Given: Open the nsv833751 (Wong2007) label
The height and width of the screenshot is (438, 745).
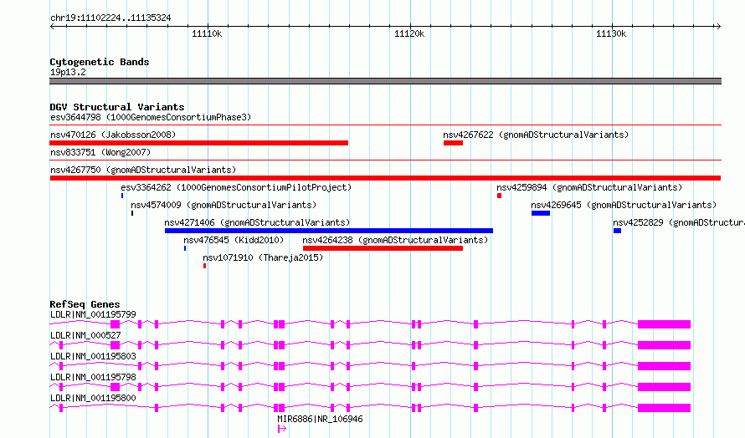Looking at the screenshot, I should pos(100,152).
